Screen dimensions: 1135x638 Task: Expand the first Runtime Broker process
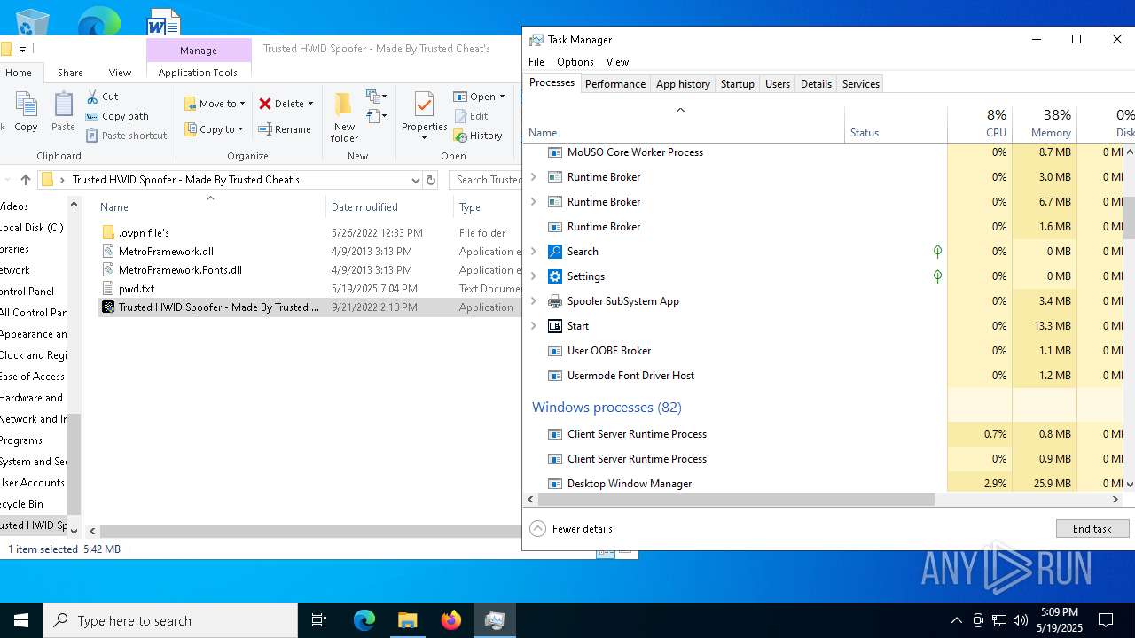[534, 177]
